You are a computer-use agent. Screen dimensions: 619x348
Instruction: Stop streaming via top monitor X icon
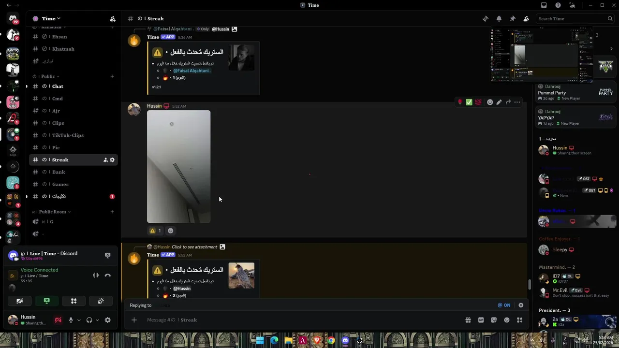point(107,255)
